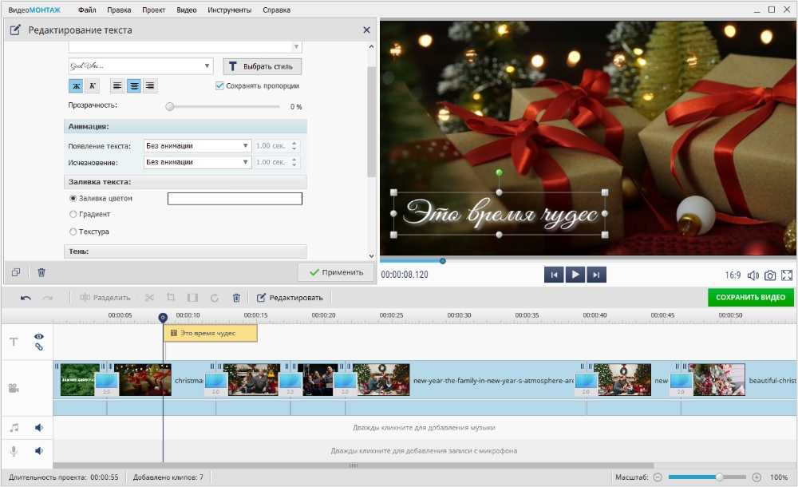The height and width of the screenshot is (487, 798).
Task: Click the undo arrow in timeline toolbar
Action: pos(26,298)
